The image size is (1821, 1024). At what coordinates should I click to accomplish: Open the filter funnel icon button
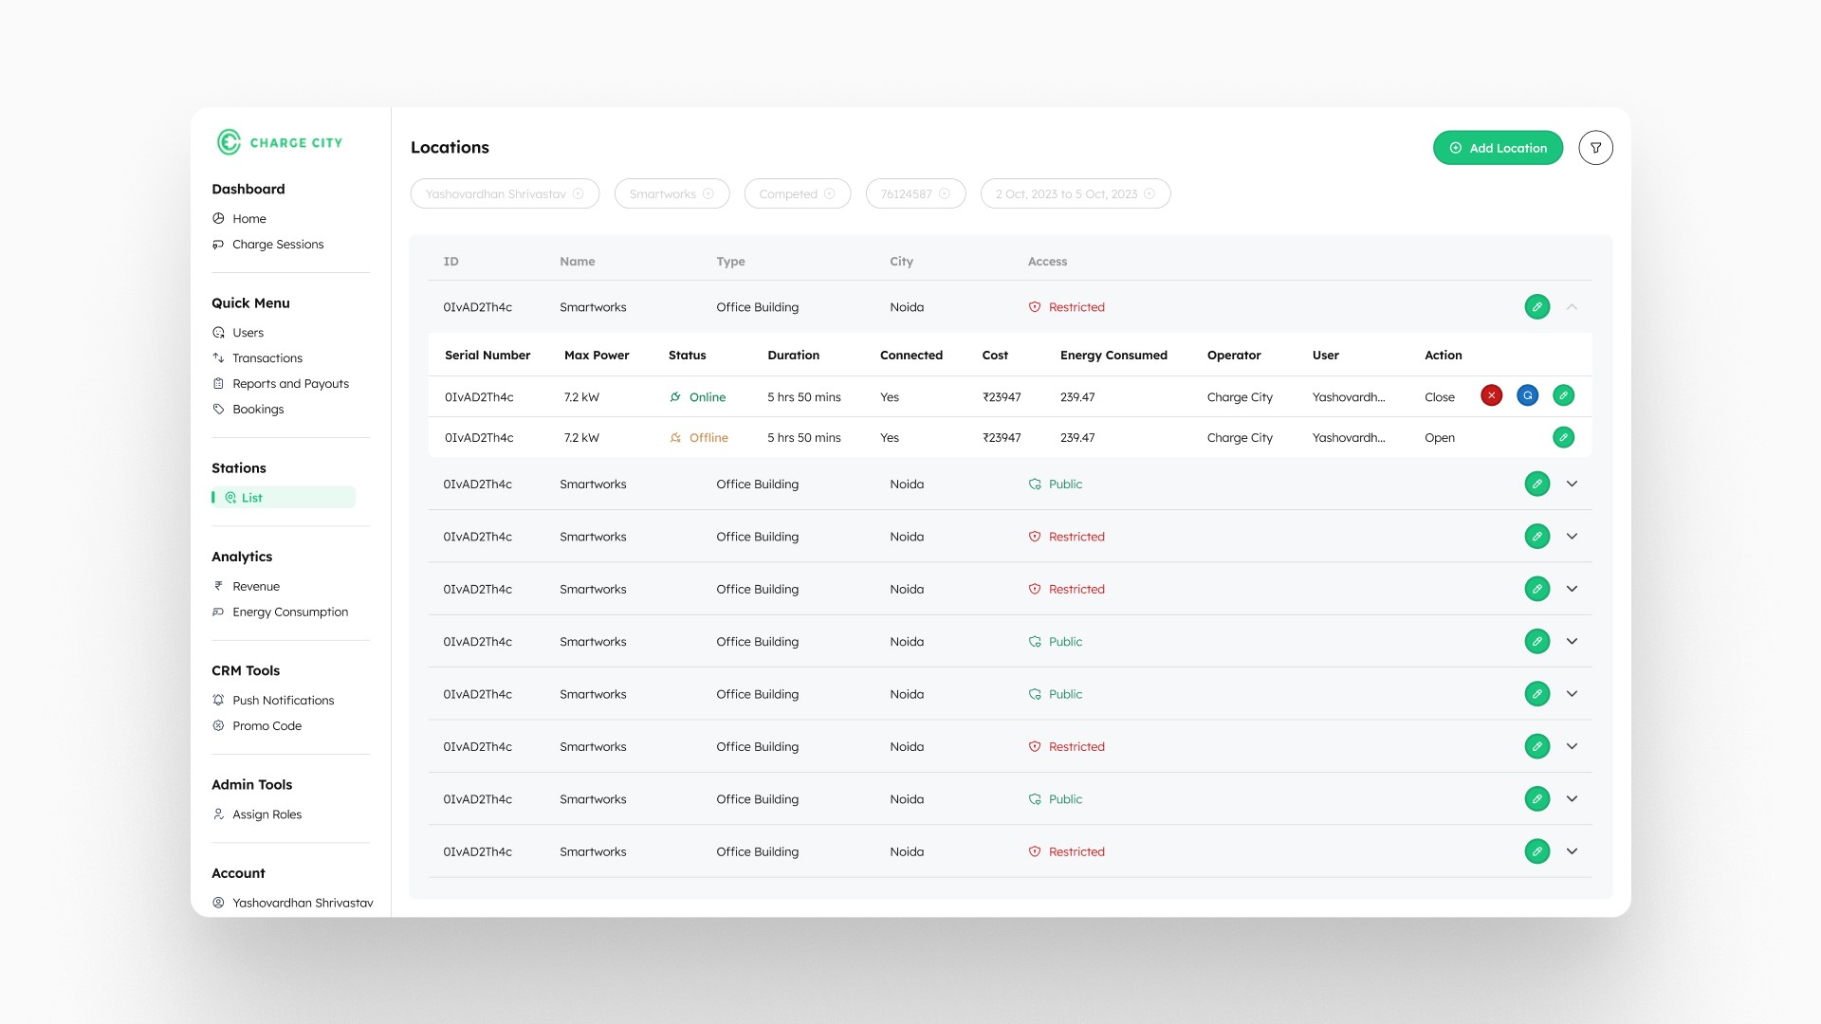pos(1595,148)
